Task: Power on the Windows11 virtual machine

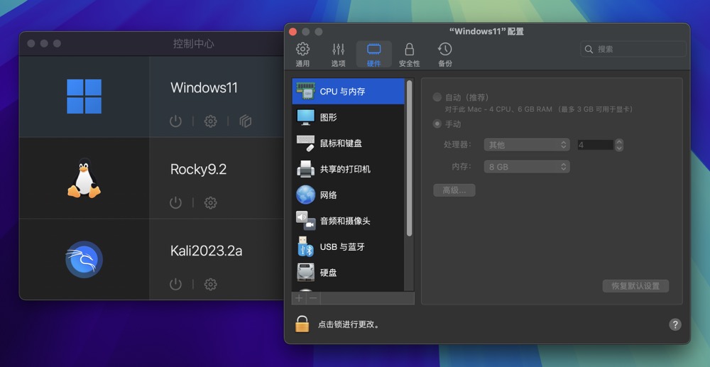Action: 175,121
